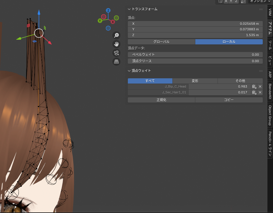The width and height of the screenshot is (273, 213).
Task: Toggle X axis mirror button
Action: [226, 1]
